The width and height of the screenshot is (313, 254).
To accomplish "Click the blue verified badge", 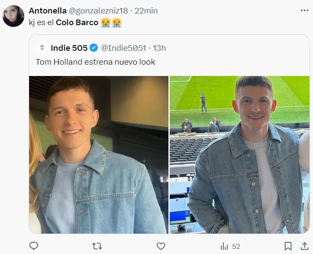I will pyautogui.click(x=94, y=48).
